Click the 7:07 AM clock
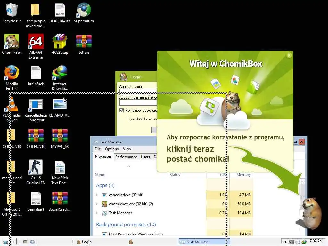Viewport: 328px width, 246px height. pos(316,241)
